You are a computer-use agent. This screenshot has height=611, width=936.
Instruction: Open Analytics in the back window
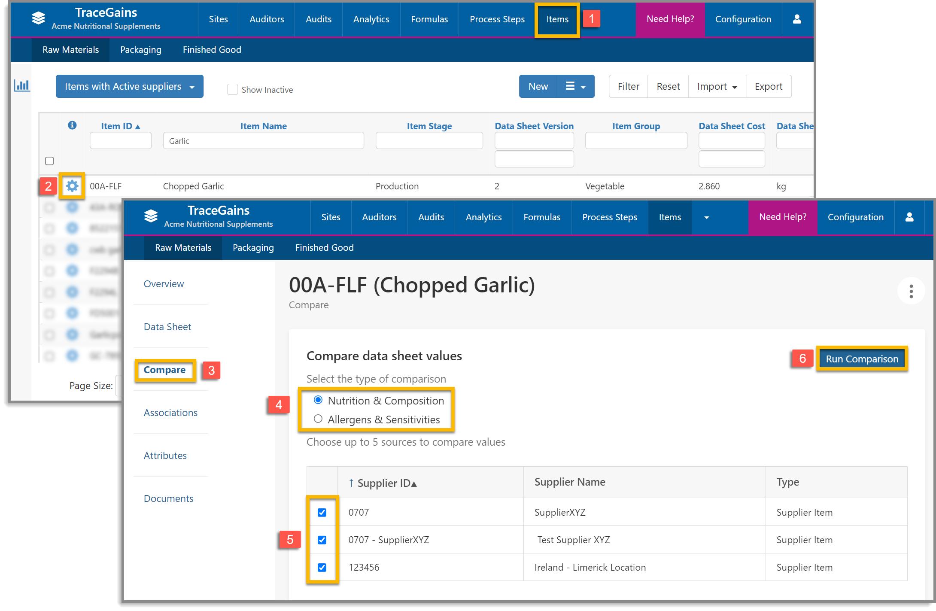(371, 19)
